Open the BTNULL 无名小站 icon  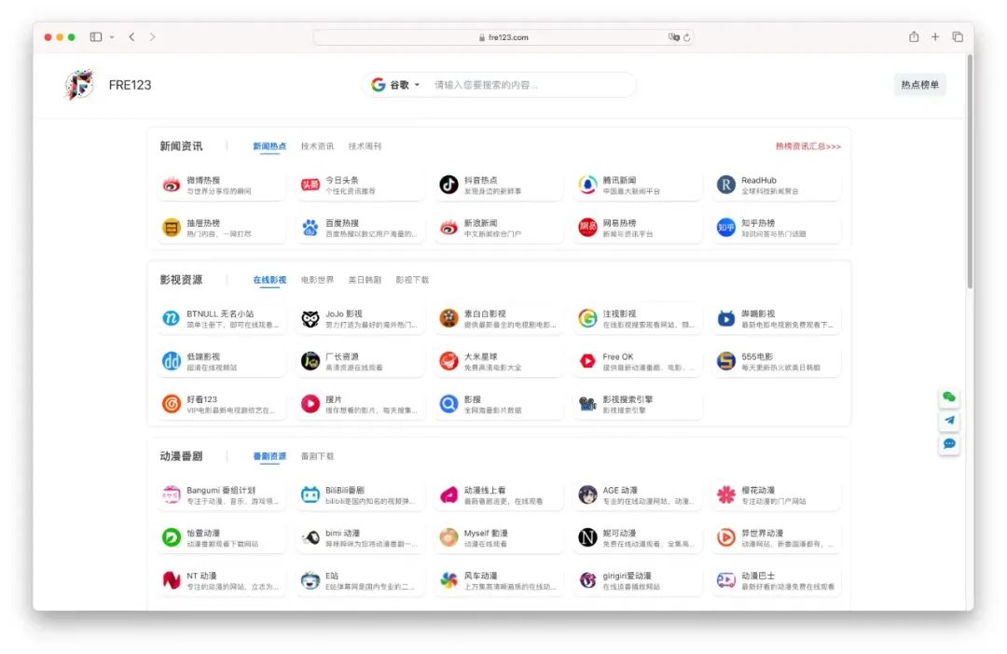click(x=171, y=319)
